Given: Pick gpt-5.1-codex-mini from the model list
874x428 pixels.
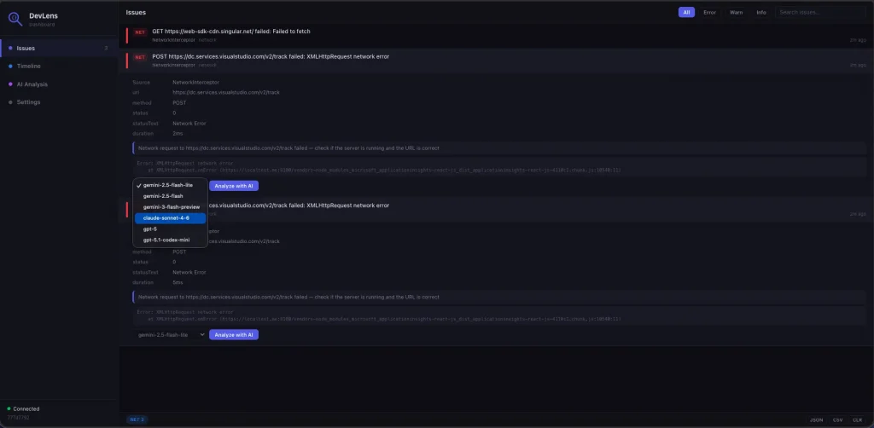Looking at the screenshot, I should (170, 240).
